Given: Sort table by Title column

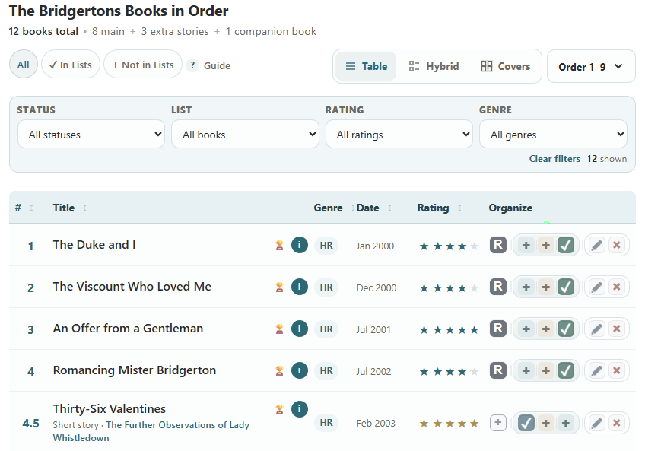Looking at the screenshot, I should 70,208.
